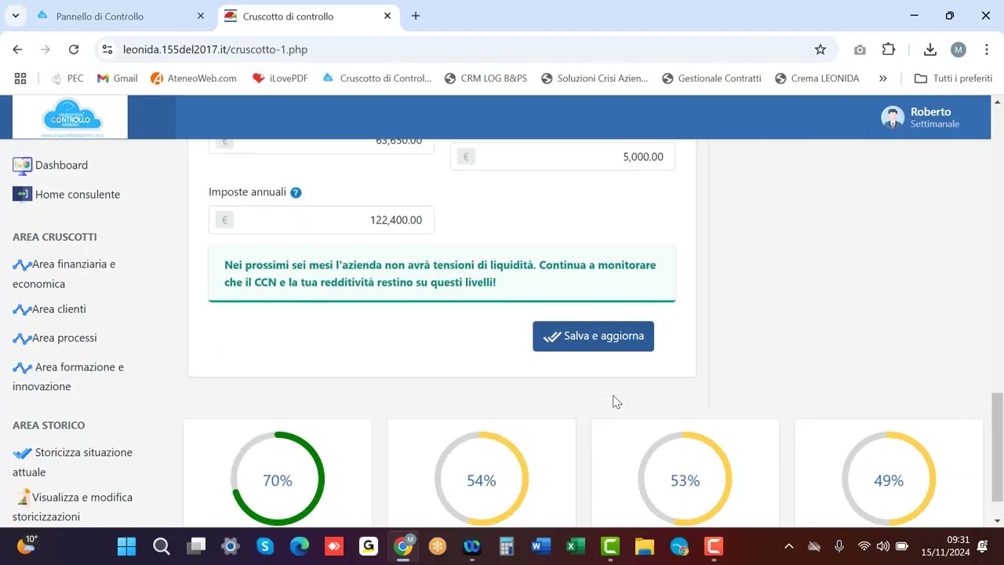Click the 70% green progress ring

pos(277,479)
